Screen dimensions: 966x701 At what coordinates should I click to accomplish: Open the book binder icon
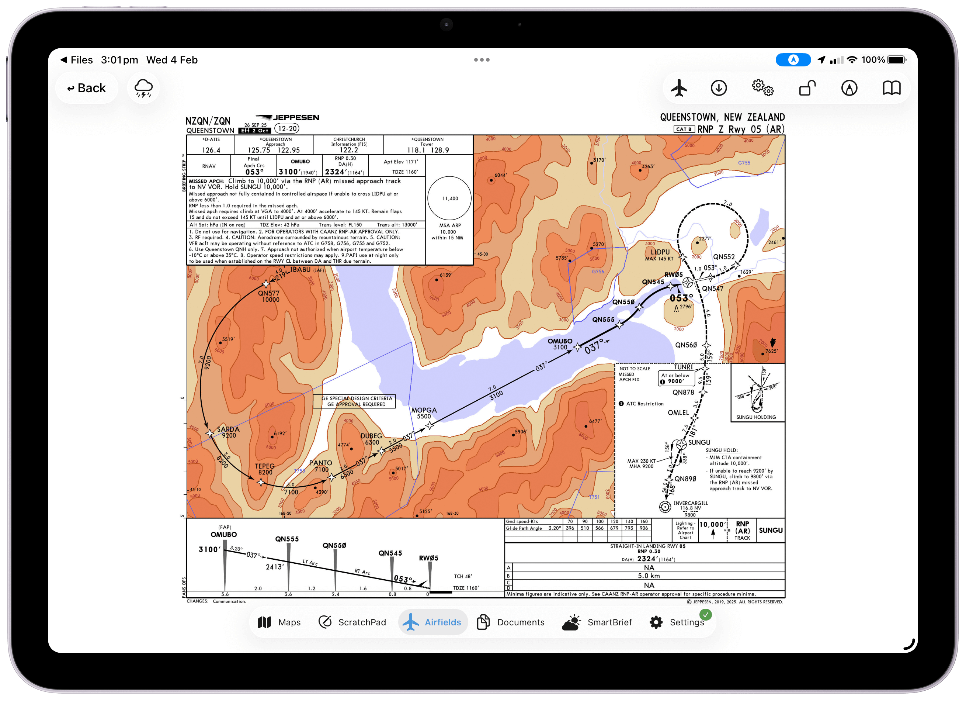(x=891, y=88)
